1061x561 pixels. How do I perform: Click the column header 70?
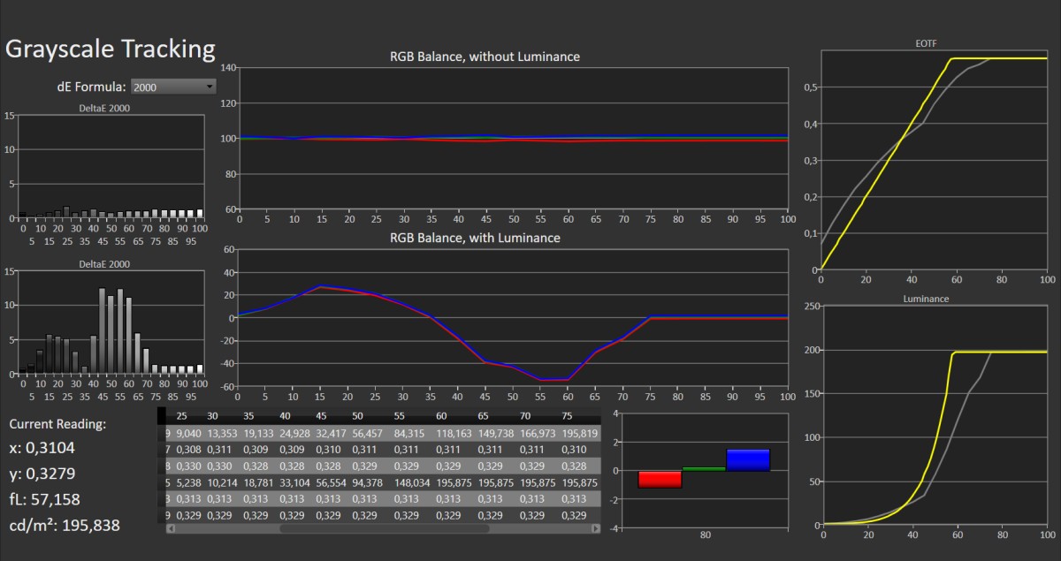(x=524, y=416)
